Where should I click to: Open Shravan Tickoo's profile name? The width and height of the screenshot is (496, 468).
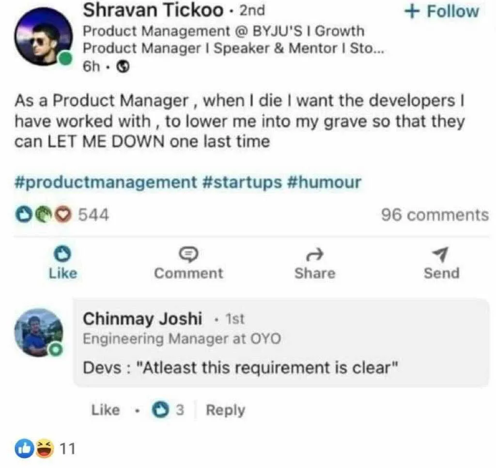[x=153, y=10]
